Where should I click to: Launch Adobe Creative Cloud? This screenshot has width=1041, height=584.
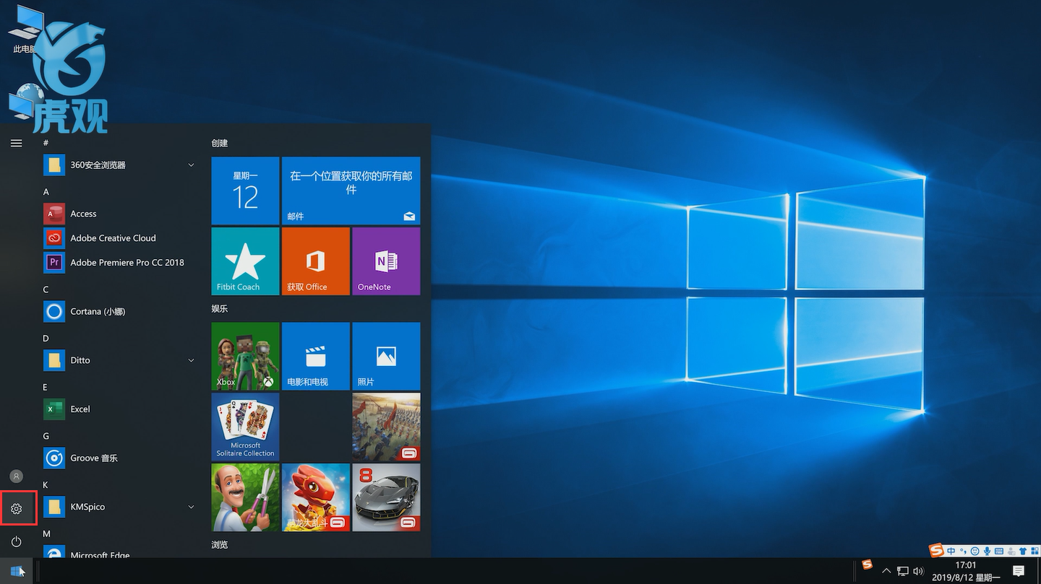(x=119, y=238)
